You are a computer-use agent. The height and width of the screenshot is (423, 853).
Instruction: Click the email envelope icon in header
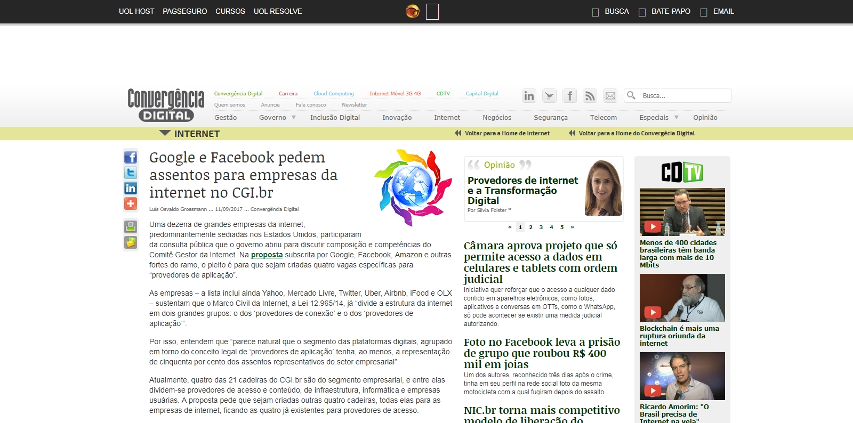click(x=610, y=96)
